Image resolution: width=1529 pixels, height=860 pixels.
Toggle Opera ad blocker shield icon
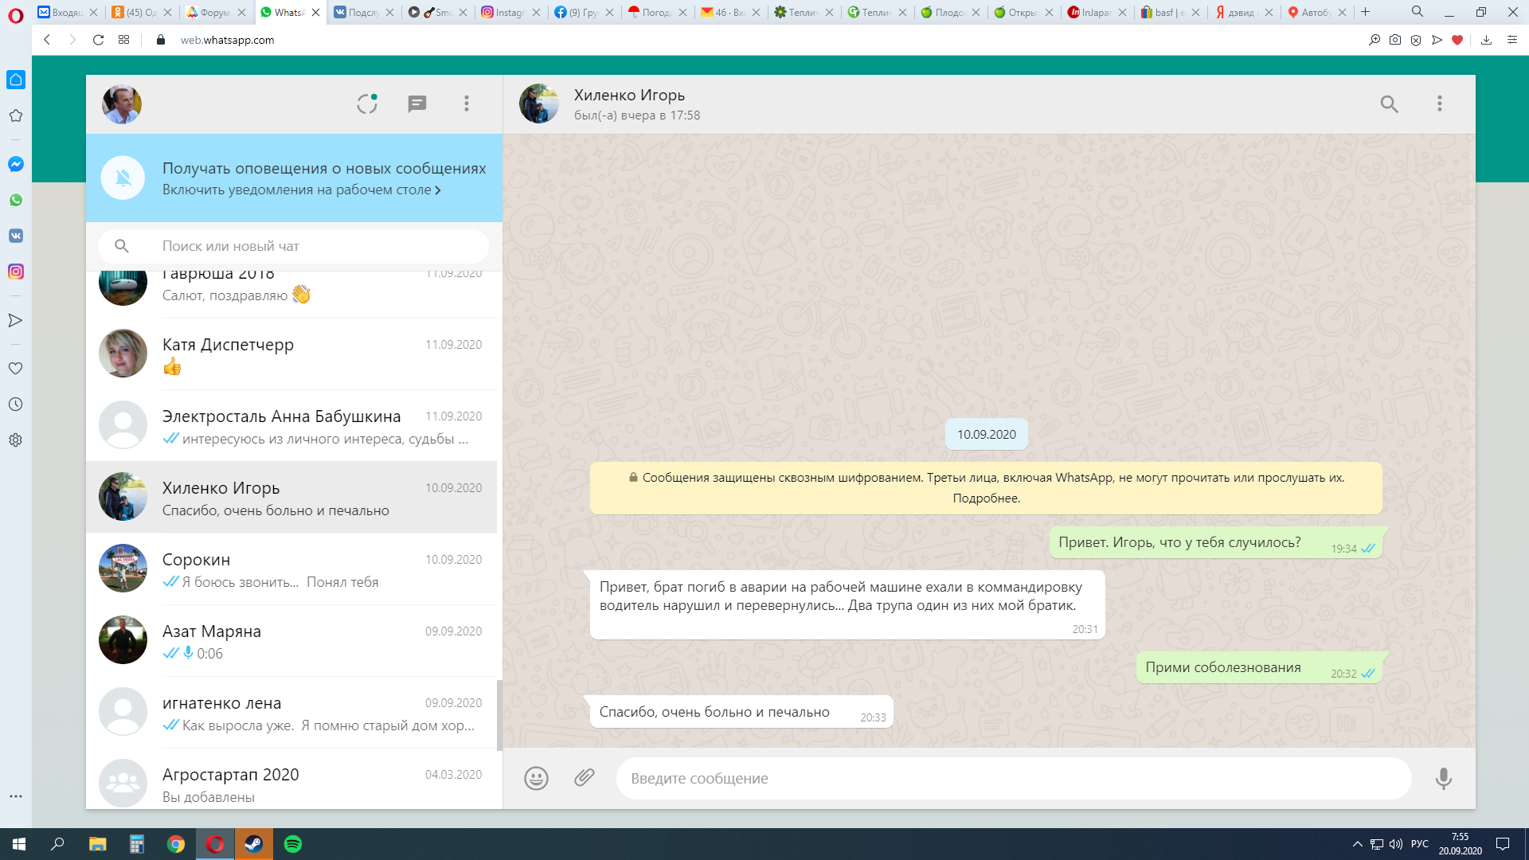1416,40
